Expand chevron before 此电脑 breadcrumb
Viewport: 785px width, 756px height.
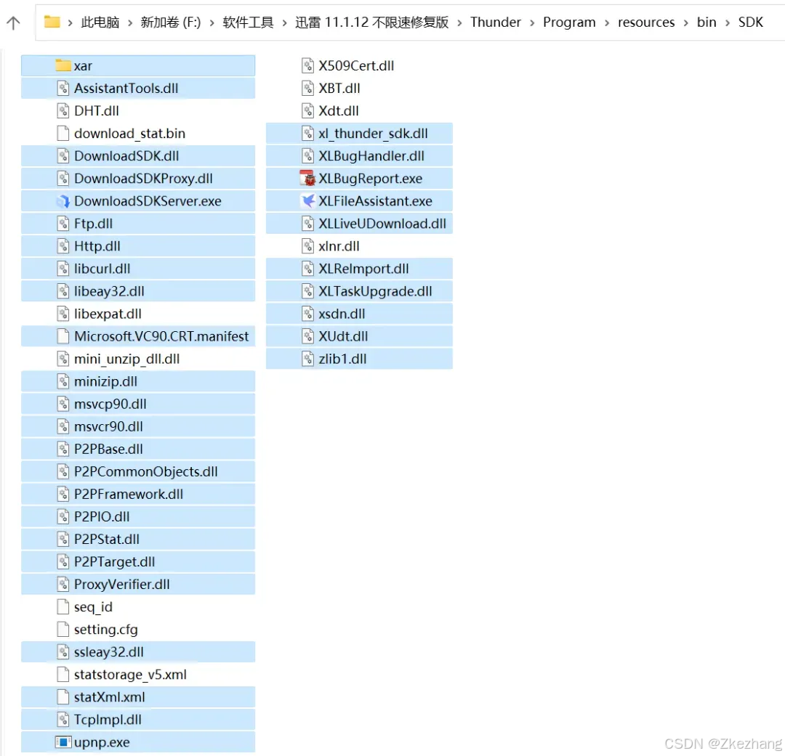70,23
